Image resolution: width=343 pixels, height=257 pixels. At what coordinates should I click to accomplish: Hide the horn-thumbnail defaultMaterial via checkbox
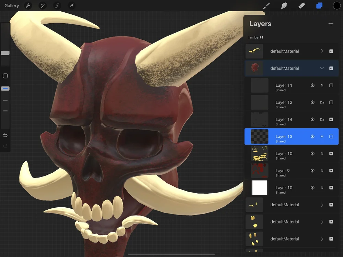(331, 51)
